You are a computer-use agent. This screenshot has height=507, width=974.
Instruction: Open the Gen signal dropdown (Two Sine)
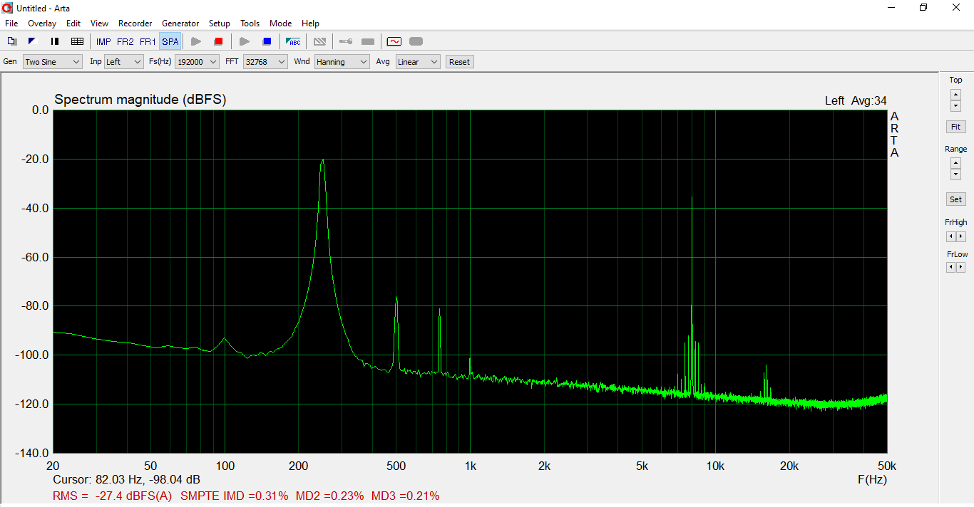[x=53, y=62]
